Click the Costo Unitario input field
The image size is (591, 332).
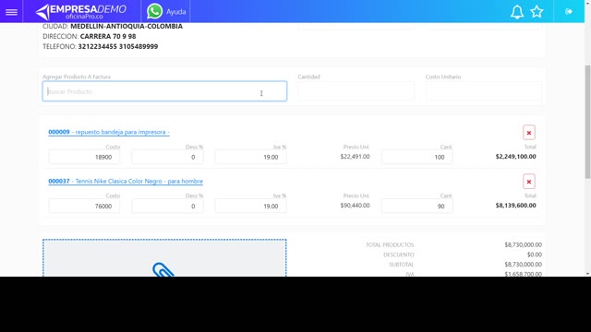(x=483, y=91)
